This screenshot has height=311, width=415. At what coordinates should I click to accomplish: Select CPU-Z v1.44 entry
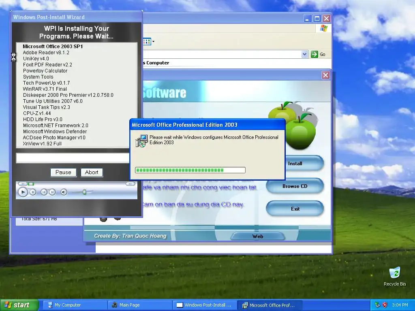(x=37, y=113)
